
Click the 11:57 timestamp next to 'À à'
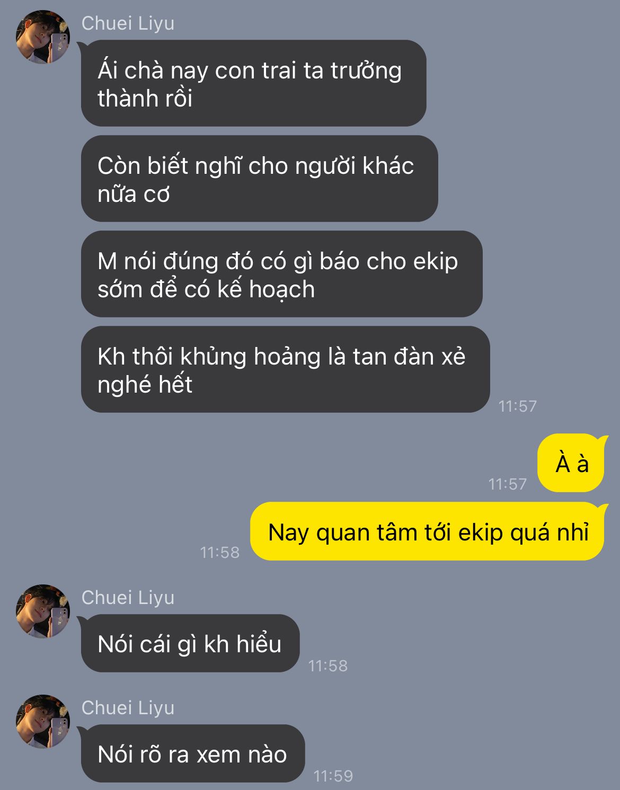[507, 484]
